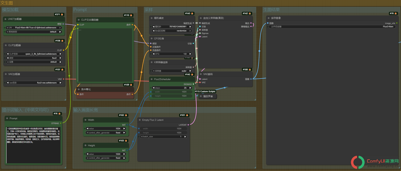The image size is (401, 171).
Task: Collapse the 条件零化 node using its title dot
Action: click(79, 89)
